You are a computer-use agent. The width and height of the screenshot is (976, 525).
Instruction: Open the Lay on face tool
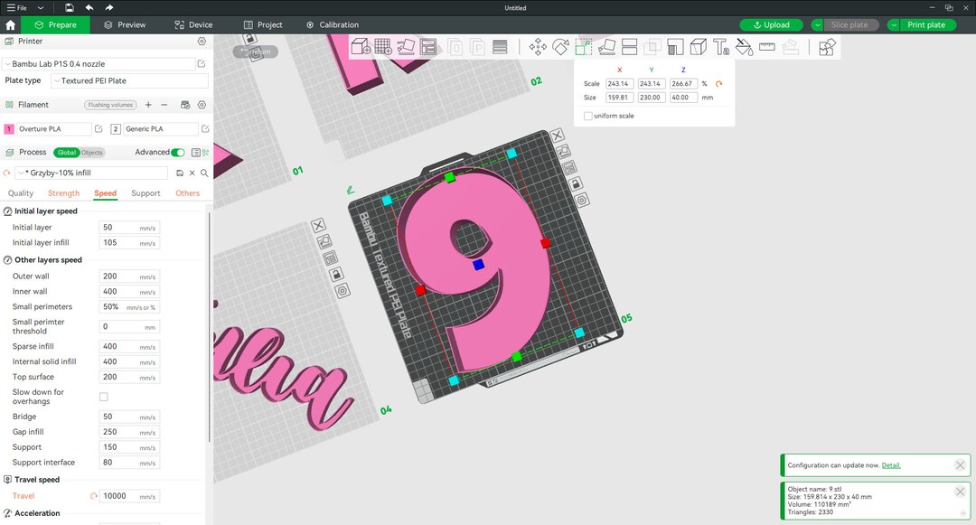pyautogui.click(x=608, y=46)
